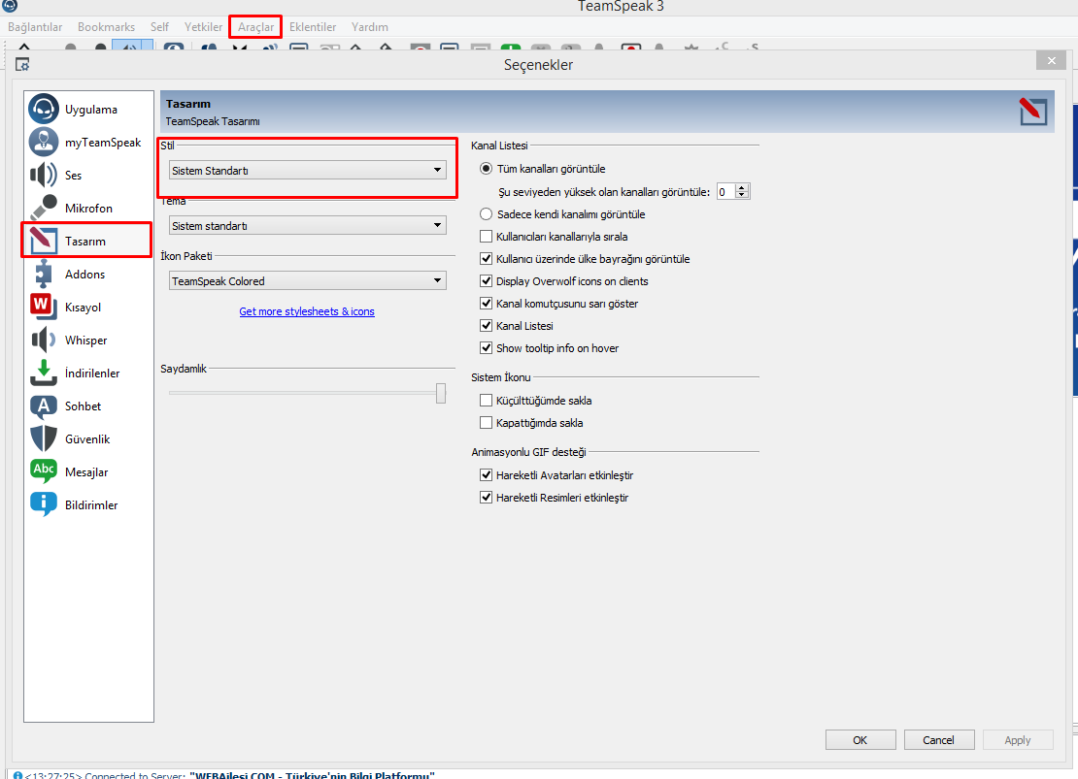This screenshot has width=1078, height=779.
Task: Open the Bağlantılar menu
Action: (x=35, y=27)
